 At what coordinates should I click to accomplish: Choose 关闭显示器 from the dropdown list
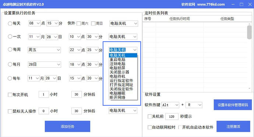click(123, 72)
